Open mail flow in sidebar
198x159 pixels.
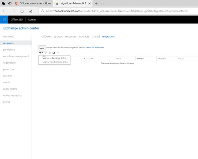8,76
